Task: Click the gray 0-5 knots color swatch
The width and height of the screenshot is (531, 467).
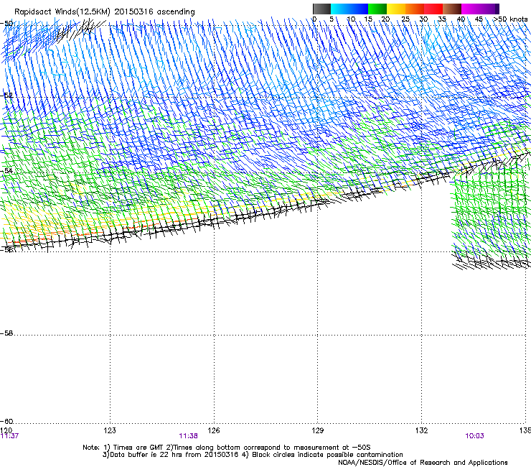Action: coord(321,9)
